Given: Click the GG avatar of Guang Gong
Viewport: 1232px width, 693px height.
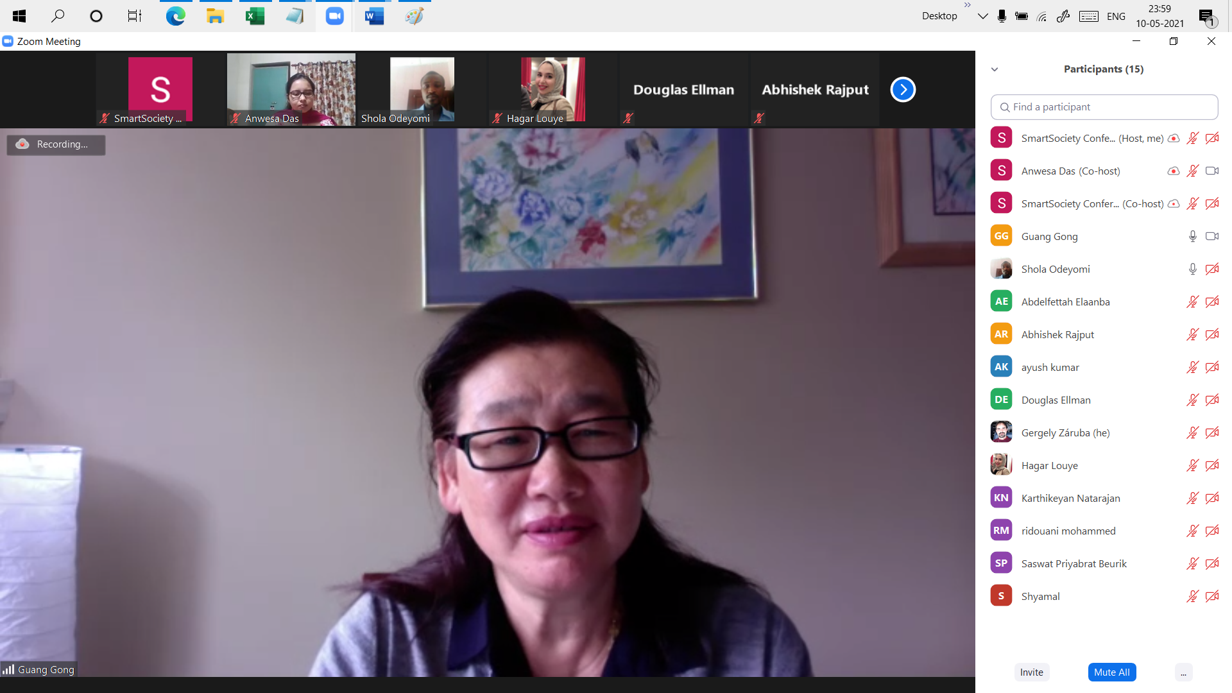Looking at the screenshot, I should coord(1001,236).
